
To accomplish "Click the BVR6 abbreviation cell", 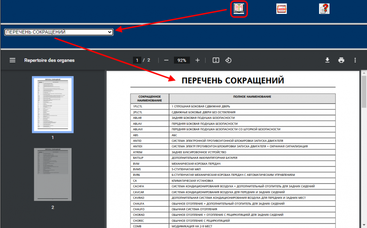I will 150,175.
